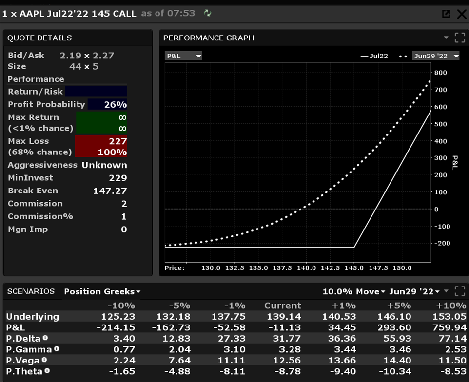Click the Jul22 solid line legend entry
This screenshot has height=382, width=469.
(x=374, y=56)
